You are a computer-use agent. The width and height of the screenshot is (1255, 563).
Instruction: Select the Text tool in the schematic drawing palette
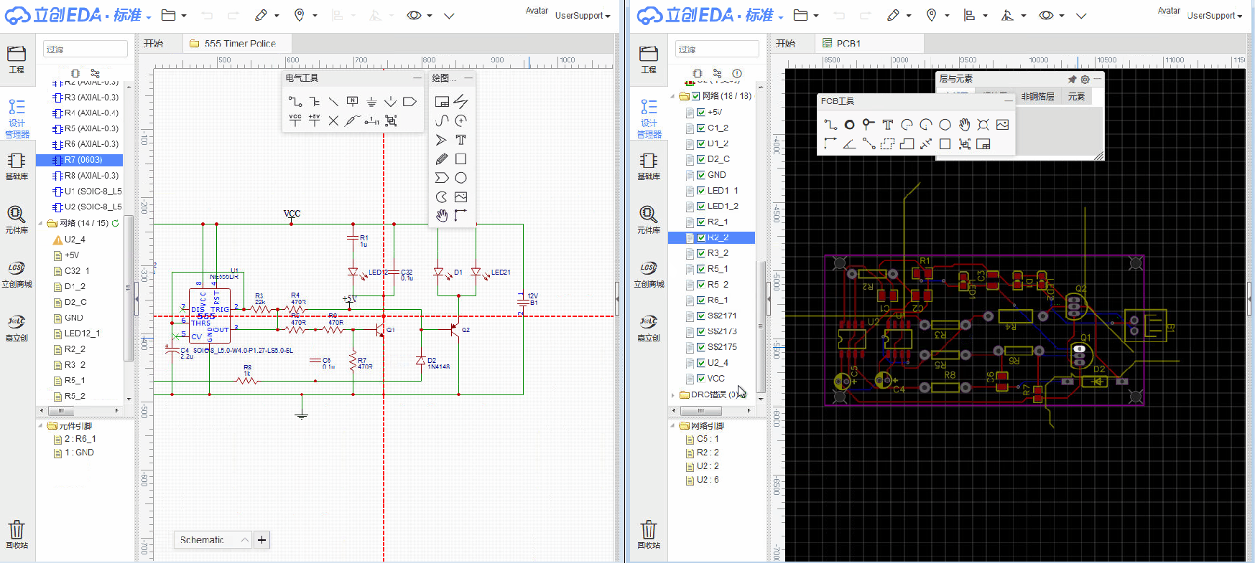pos(460,140)
